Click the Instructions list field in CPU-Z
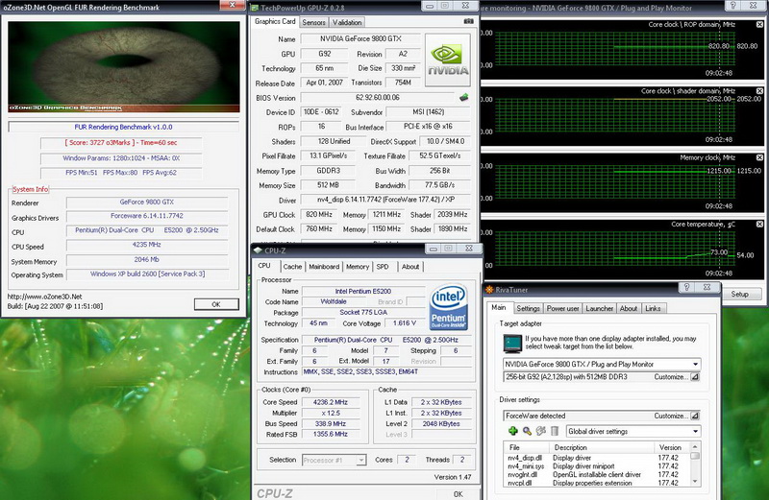769x500 pixels. (386, 371)
